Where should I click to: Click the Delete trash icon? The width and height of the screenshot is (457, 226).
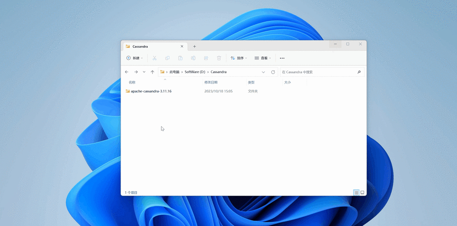click(219, 58)
